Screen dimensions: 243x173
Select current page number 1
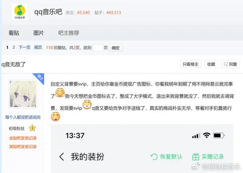click(x=7, y=47)
